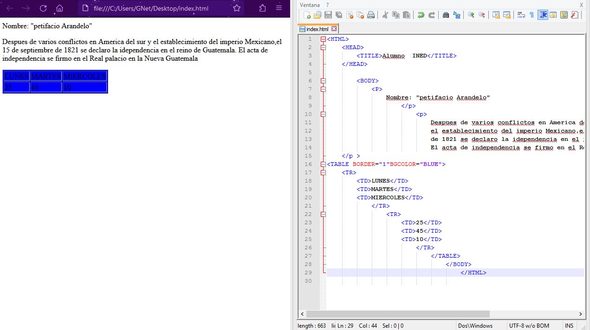Image resolution: width=590 pixels, height=330 pixels.
Task: Click the horizontal scrollbar in the editor
Action: coord(398,314)
